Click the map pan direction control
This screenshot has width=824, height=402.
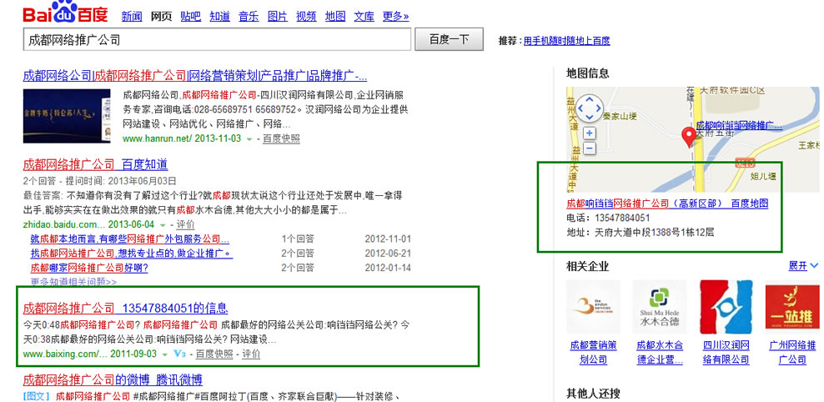point(590,107)
